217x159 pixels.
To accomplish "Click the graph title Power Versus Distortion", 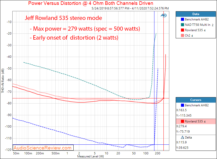I will pos(91,3).
